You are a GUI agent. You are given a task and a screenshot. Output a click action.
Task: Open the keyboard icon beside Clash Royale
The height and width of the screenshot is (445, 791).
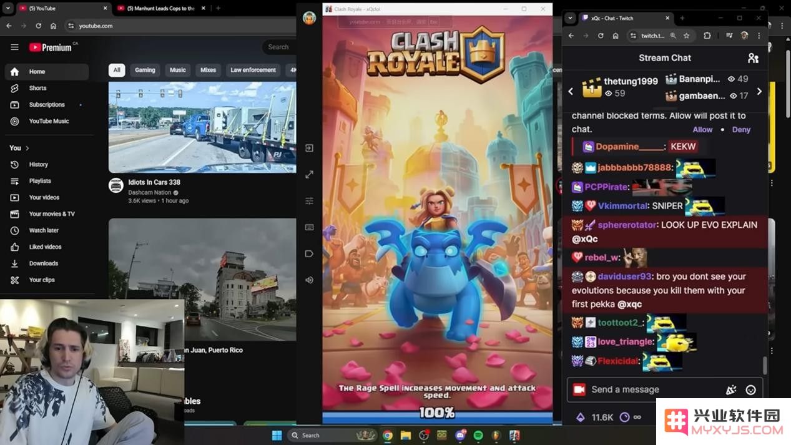[309, 227]
